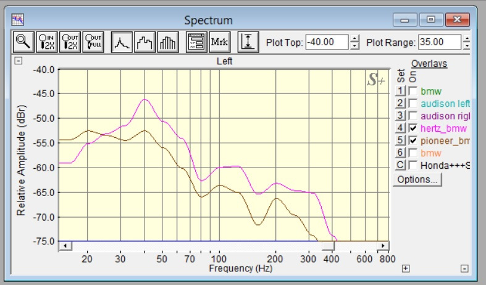Click overlay Set button C

point(400,165)
